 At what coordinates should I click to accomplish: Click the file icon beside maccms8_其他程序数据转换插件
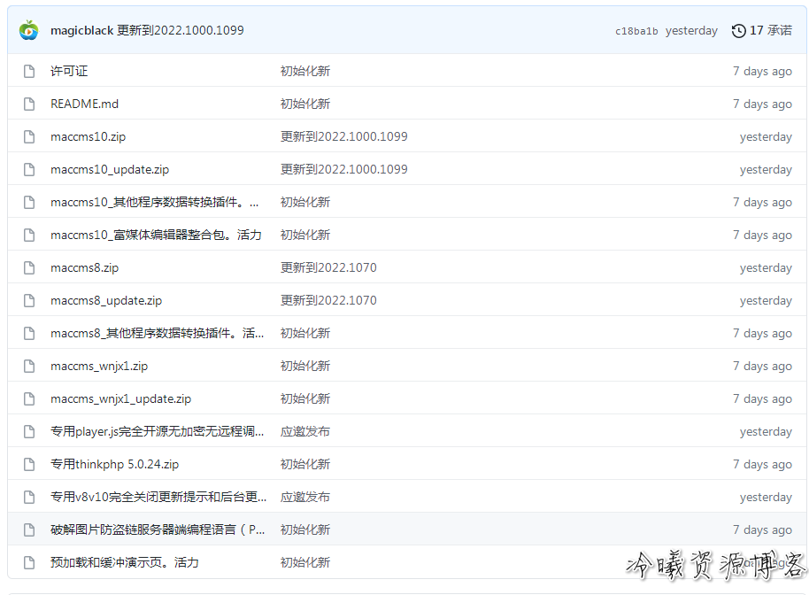(29, 334)
